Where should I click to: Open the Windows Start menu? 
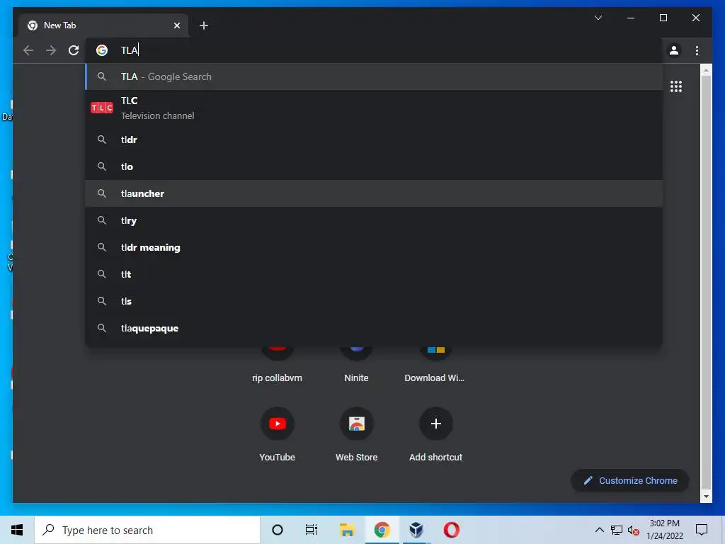17,530
